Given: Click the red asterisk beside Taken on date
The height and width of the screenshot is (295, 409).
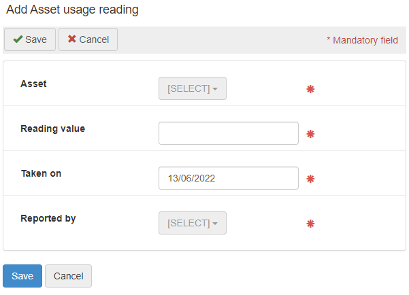Looking at the screenshot, I should pos(310,179).
